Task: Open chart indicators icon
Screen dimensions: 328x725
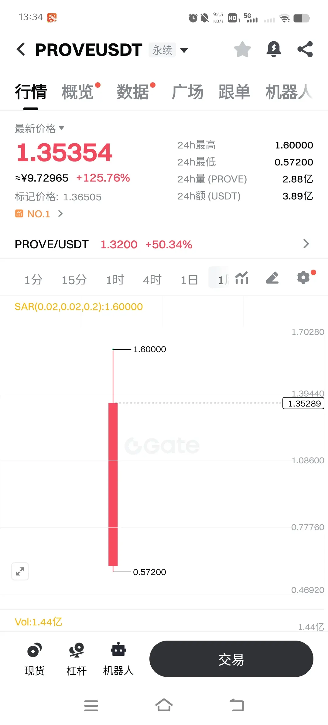Action: (x=242, y=278)
